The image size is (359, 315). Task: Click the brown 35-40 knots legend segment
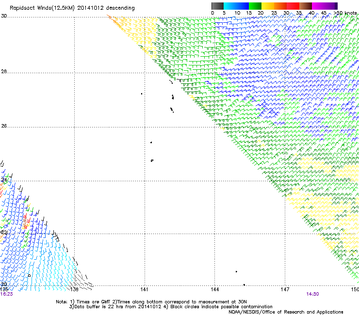(x=306, y=6)
